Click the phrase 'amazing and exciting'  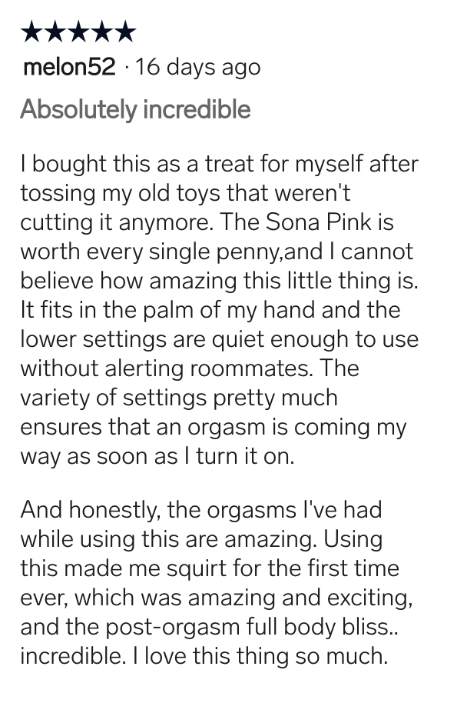click(x=300, y=598)
